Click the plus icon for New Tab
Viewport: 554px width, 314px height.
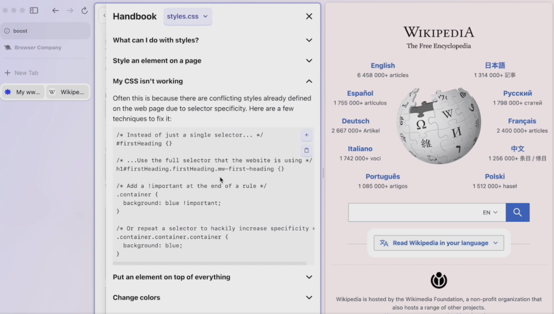click(7, 73)
